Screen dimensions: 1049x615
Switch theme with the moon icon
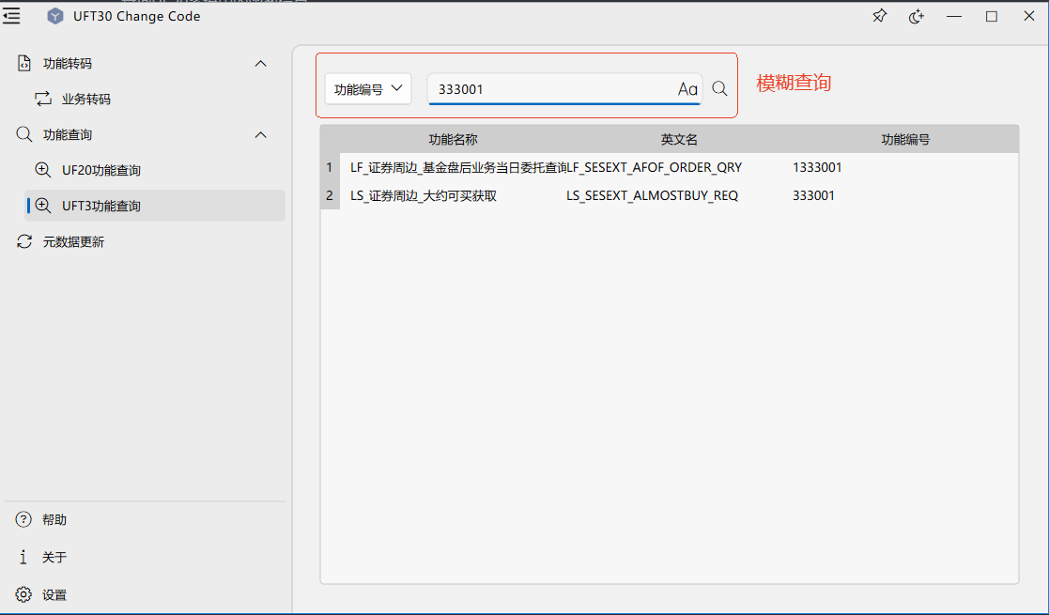(916, 16)
